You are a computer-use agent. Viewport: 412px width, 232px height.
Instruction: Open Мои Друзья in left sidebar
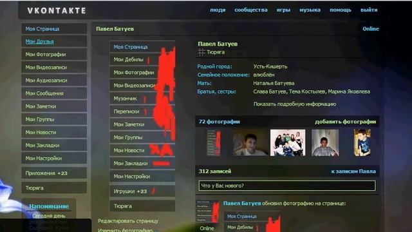[x=54, y=41]
